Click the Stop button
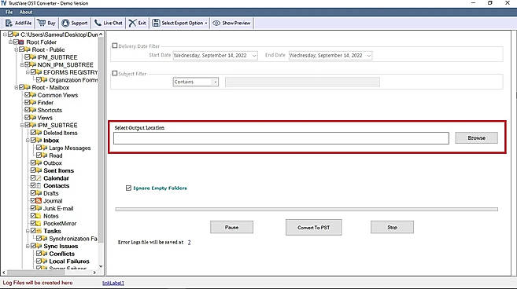This screenshot has width=517, height=289. pyautogui.click(x=392, y=227)
